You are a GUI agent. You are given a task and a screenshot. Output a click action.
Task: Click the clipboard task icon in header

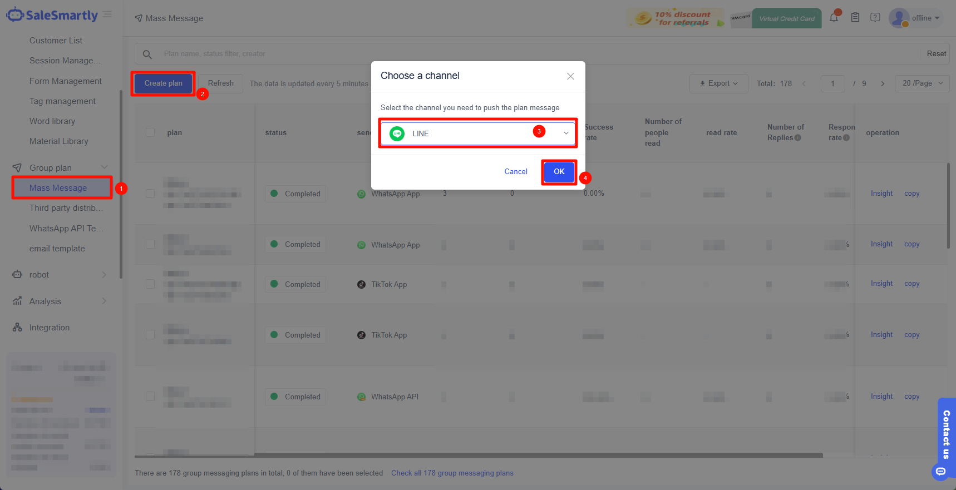click(x=855, y=18)
